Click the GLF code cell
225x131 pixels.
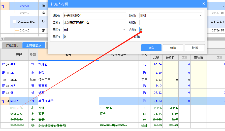[x=19, y=65]
